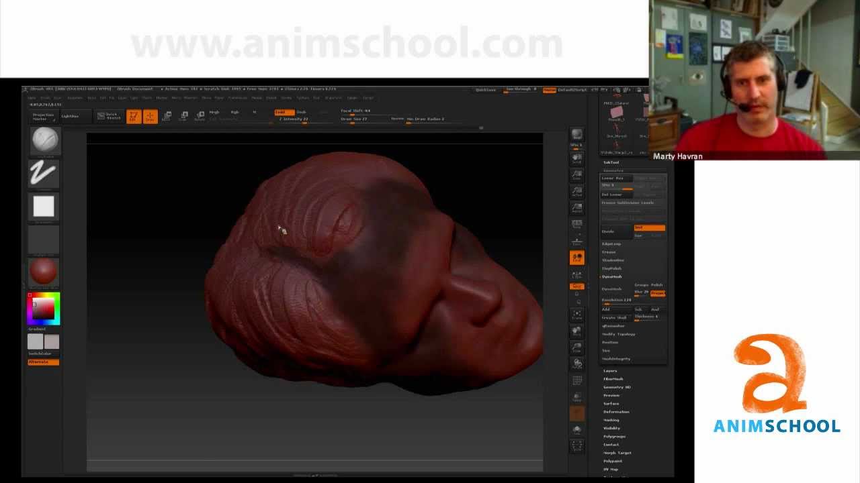The height and width of the screenshot is (483, 860).
Task: Toggle the orange Smt option
Action: (x=649, y=228)
